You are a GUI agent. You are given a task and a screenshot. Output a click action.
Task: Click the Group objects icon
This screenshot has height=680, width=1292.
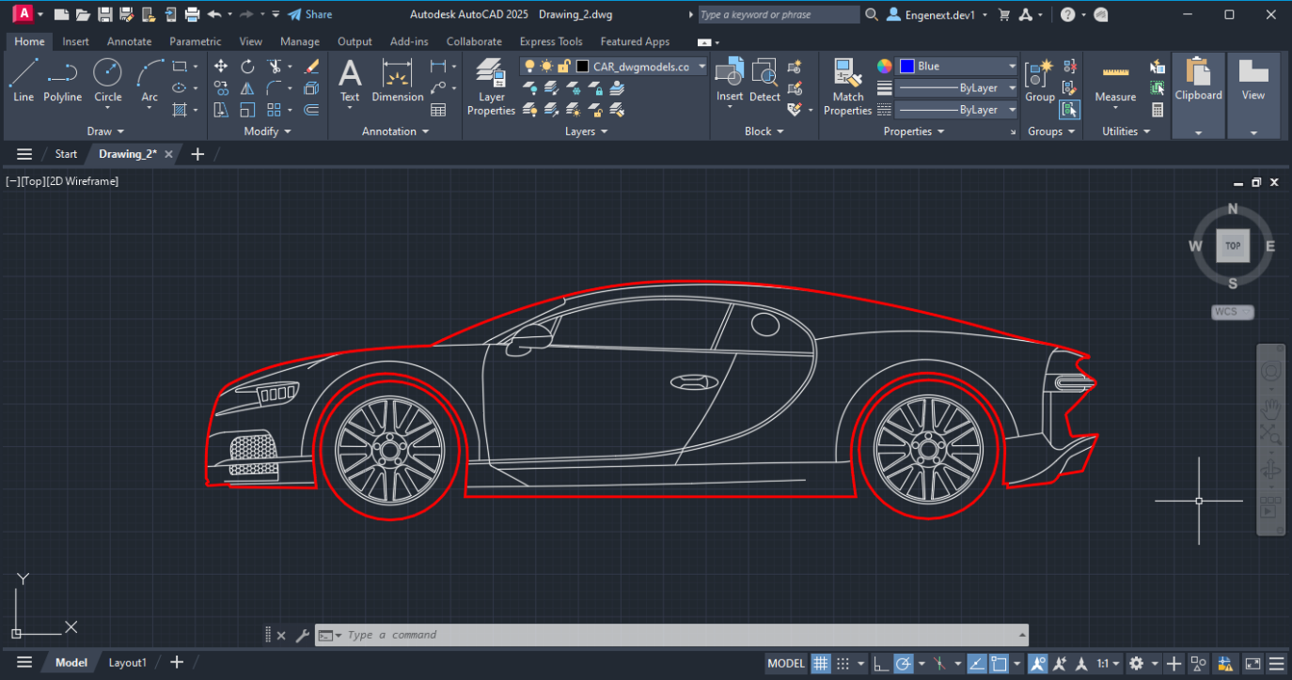click(1040, 80)
